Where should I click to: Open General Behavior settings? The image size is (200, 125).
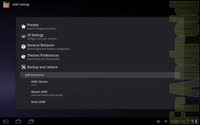(100, 47)
